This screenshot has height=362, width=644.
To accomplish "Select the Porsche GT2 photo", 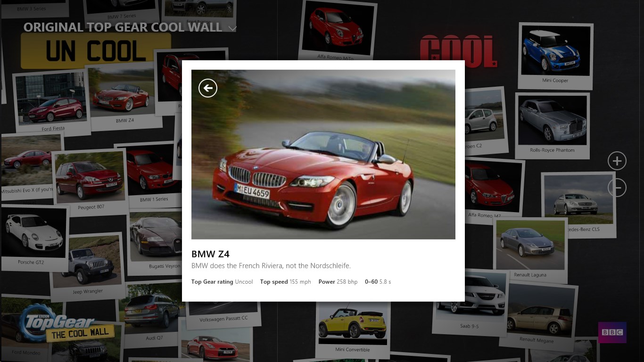I will click(34, 237).
